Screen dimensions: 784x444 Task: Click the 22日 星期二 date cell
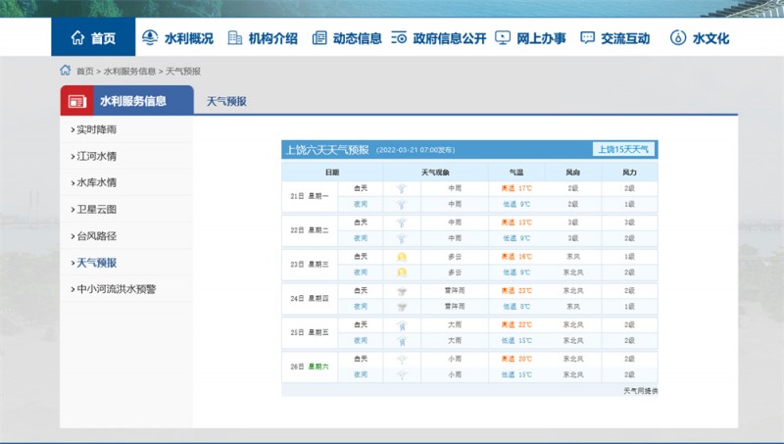click(310, 230)
